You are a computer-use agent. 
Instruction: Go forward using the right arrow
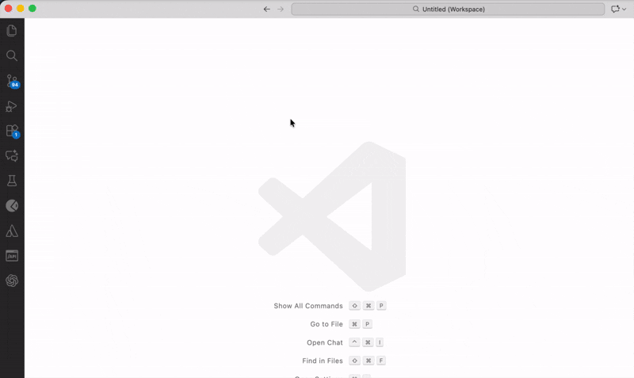(281, 9)
